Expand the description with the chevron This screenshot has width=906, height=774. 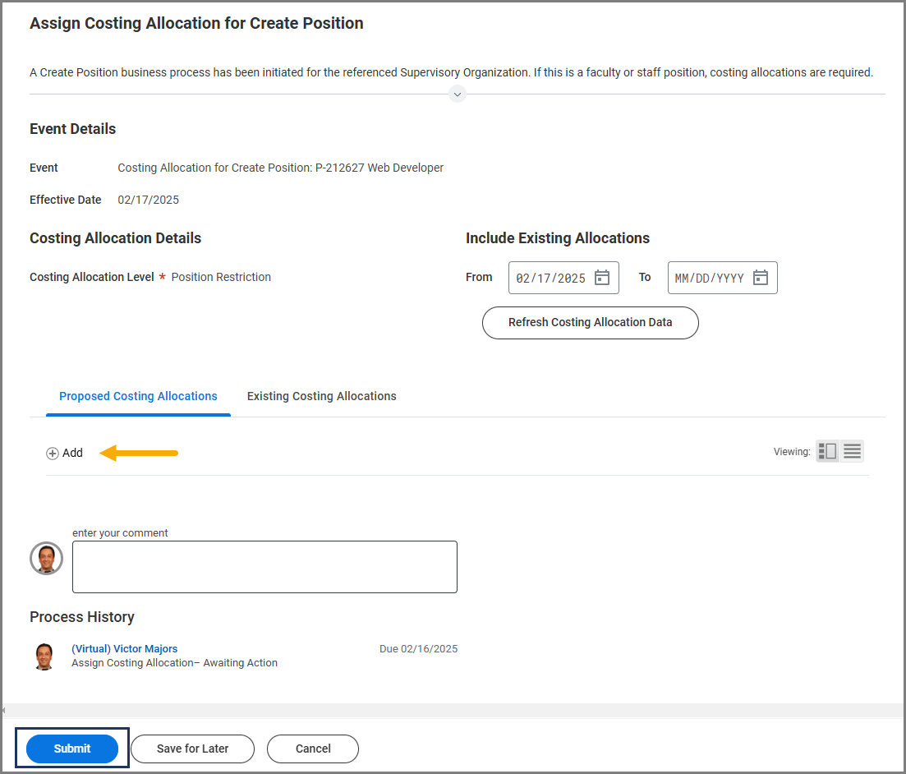458,94
